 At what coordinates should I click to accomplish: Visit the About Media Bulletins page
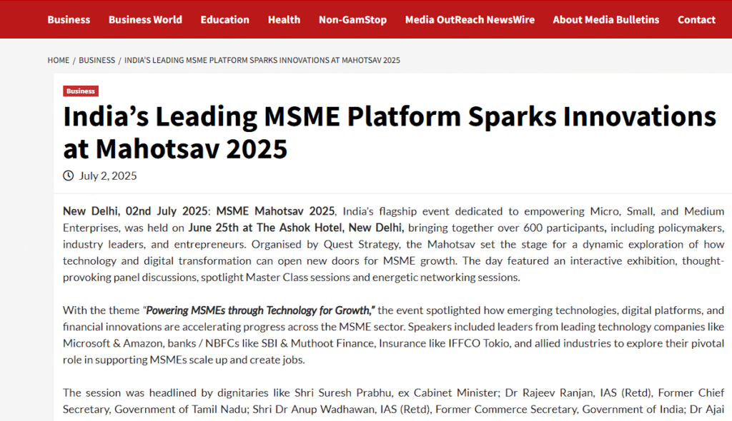[605, 19]
